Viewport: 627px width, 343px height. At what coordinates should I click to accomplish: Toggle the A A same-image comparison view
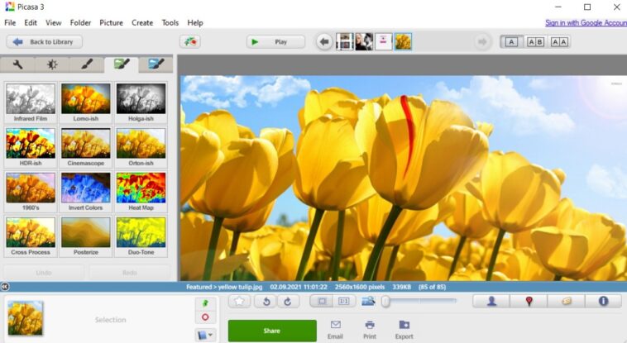pos(559,41)
